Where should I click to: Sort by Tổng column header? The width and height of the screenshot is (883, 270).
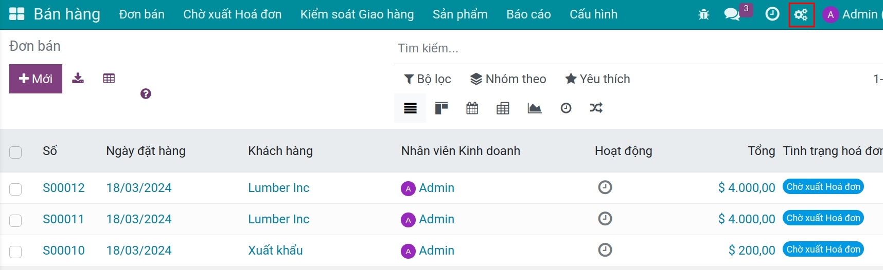pos(762,151)
